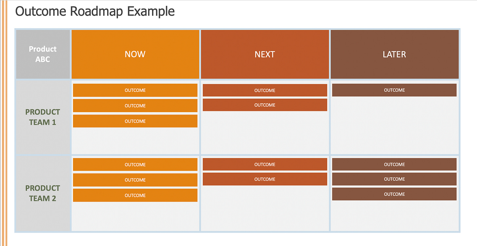Select the NEXT column header
This screenshot has height=246, width=477.
tap(265, 54)
